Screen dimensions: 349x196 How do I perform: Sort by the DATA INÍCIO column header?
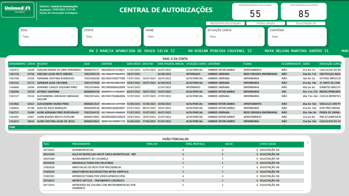(x=133, y=64)
